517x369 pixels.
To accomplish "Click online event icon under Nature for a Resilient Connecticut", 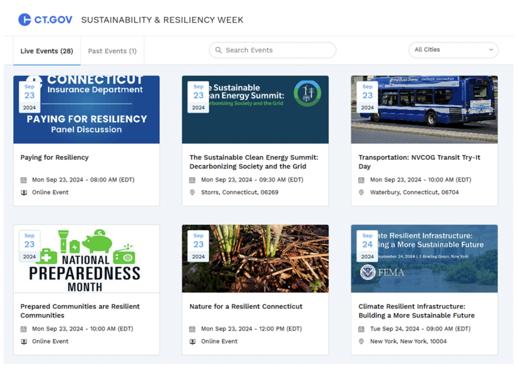I will tap(192, 342).
